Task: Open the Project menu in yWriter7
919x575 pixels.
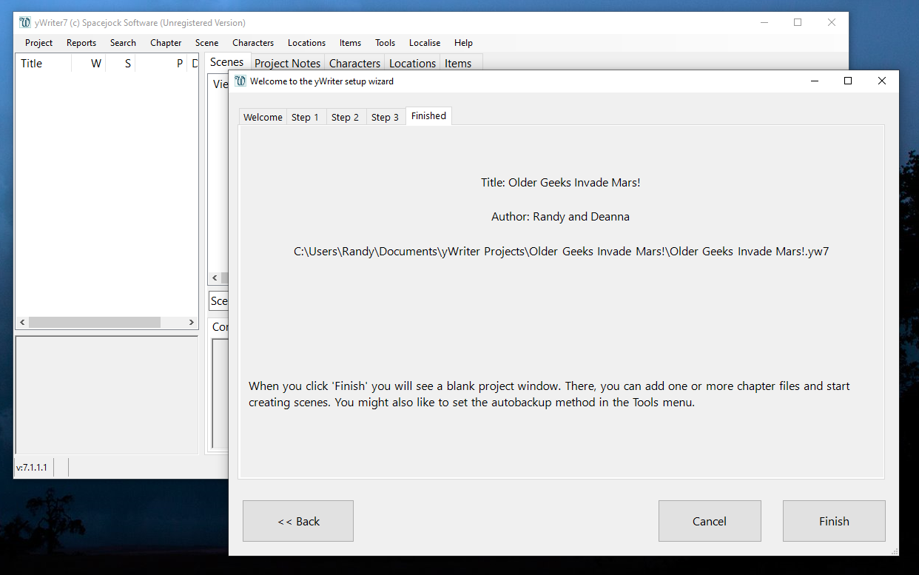Action: pos(39,43)
